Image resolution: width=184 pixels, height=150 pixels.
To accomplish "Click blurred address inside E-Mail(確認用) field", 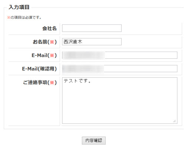I will (x=83, y=69).
